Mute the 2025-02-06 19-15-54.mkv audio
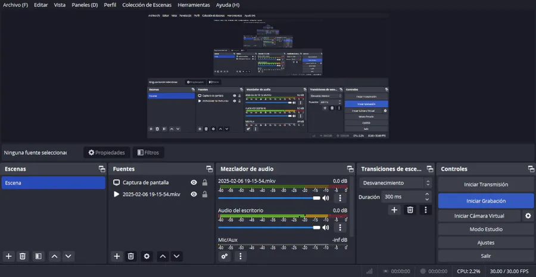The height and width of the screenshot is (277, 536). click(325, 198)
